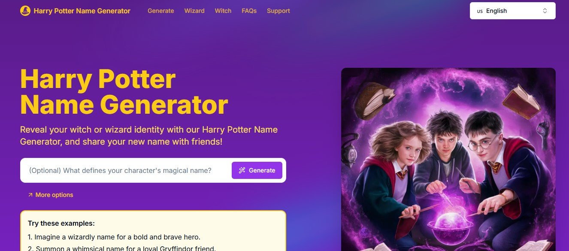Go to the Wizard nav link

click(x=194, y=11)
